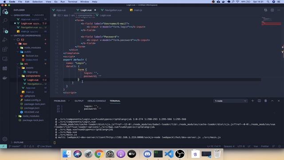
Task: Open Visual Studio Code from the dock
Action: click(x=169, y=154)
